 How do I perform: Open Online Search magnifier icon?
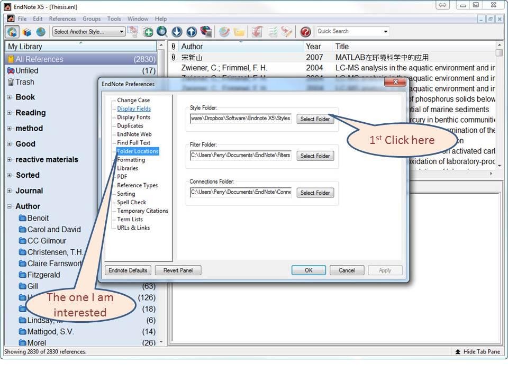pyautogui.click(x=162, y=32)
